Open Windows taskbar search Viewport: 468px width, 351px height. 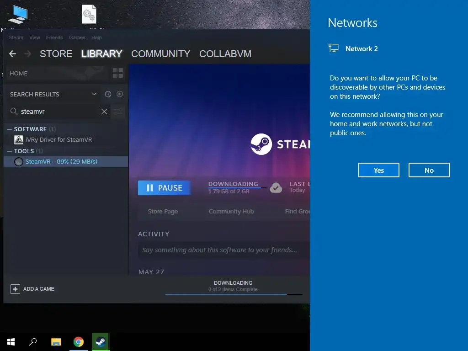(33, 342)
